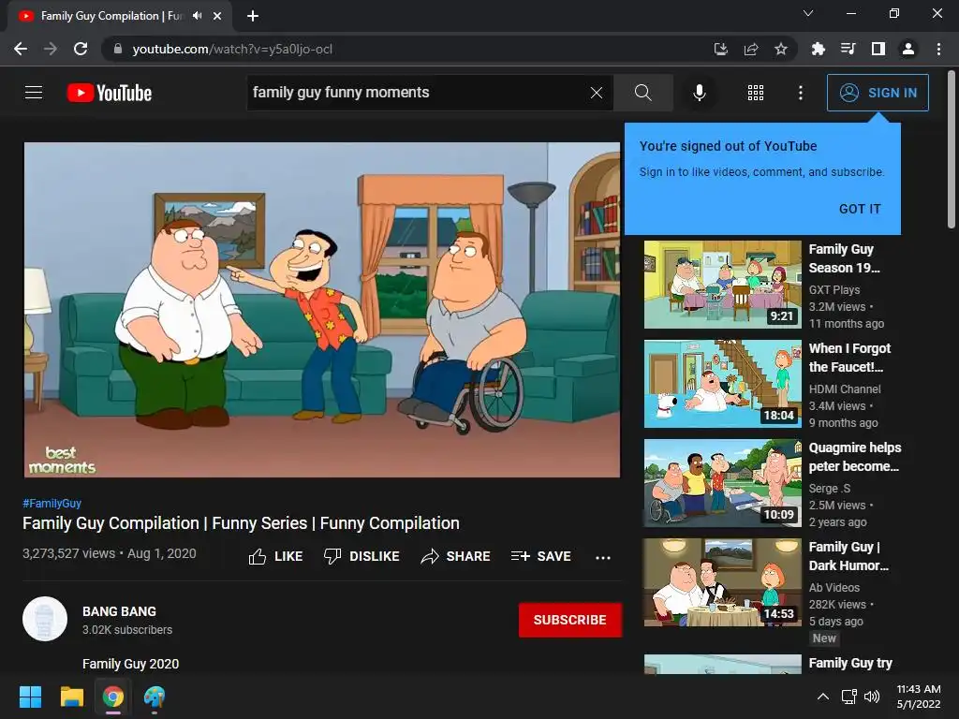Open the When I Forgot the Faucet thumbnail
The image size is (959, 719).
(722, 383)
